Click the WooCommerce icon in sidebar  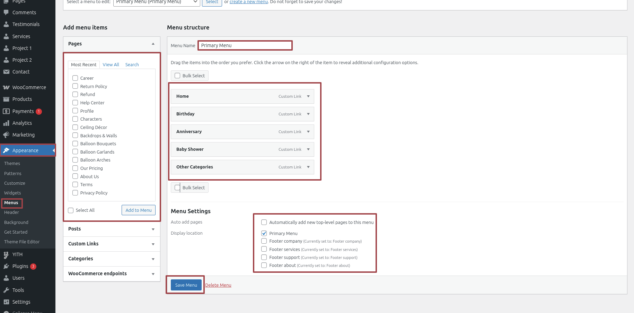click(6, 87)
